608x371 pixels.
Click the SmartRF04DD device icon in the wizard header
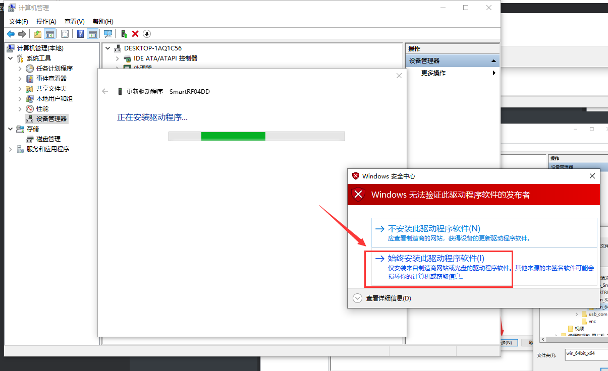point(120,92)
